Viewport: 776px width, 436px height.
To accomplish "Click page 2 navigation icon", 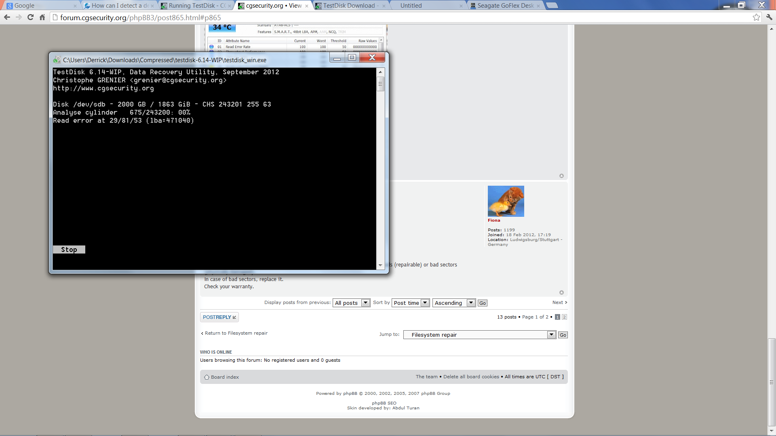I will coord(564,316).
